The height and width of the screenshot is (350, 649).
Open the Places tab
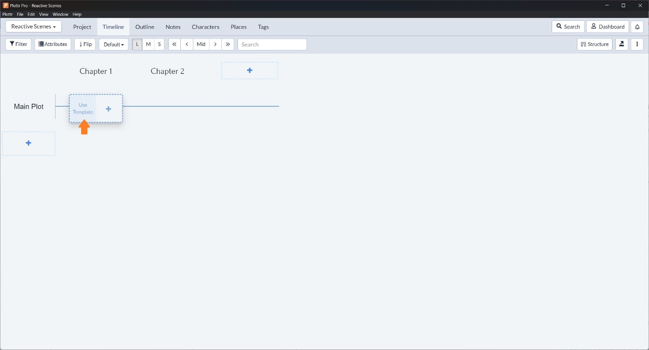(x=238, y=27)
